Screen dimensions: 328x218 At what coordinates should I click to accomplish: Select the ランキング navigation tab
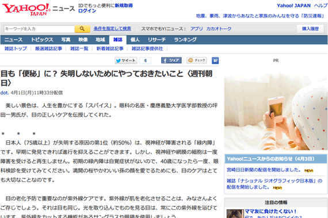click(x=185, y=40)
